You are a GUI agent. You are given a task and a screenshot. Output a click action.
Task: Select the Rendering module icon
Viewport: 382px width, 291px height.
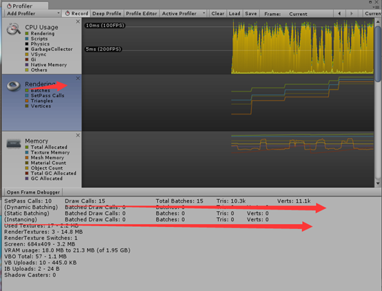coord(13,86)
